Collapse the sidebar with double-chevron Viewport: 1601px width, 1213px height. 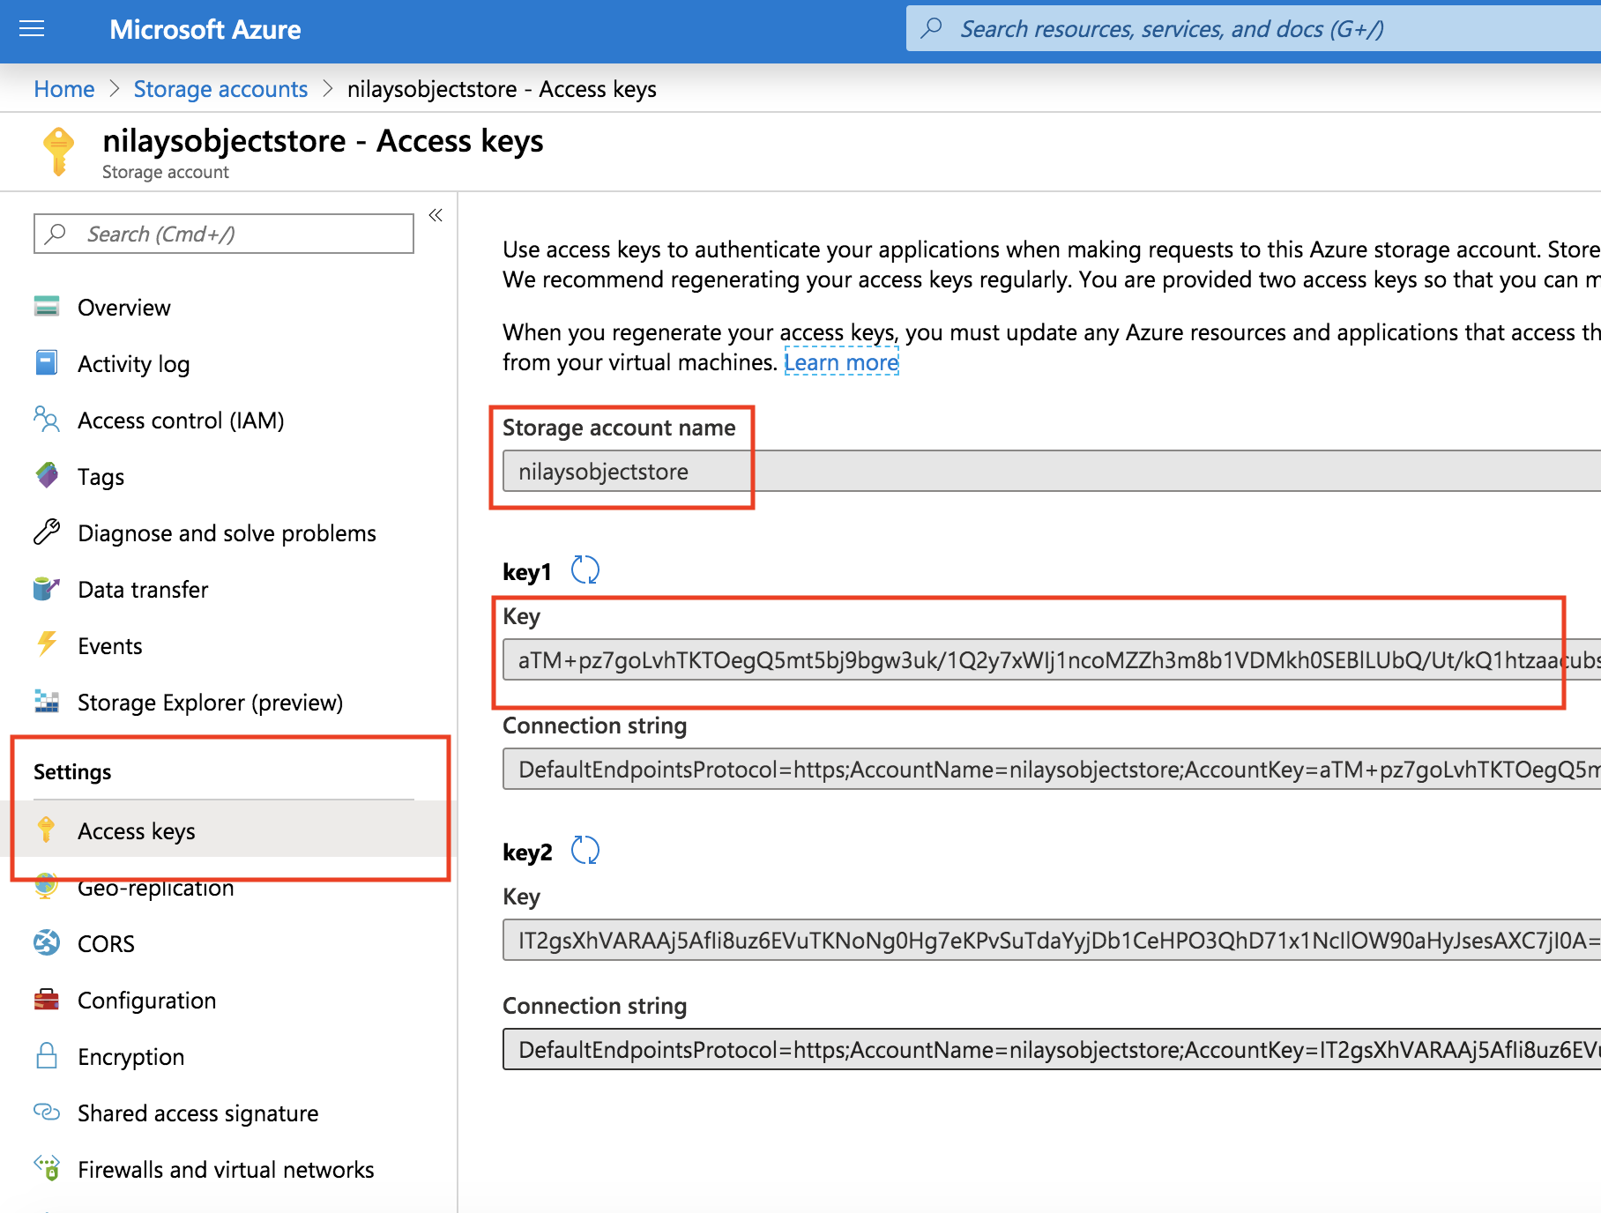436,215
